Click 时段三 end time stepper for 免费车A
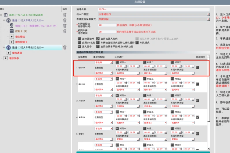Viewport: 230px width, 153px height. (193, 116)
